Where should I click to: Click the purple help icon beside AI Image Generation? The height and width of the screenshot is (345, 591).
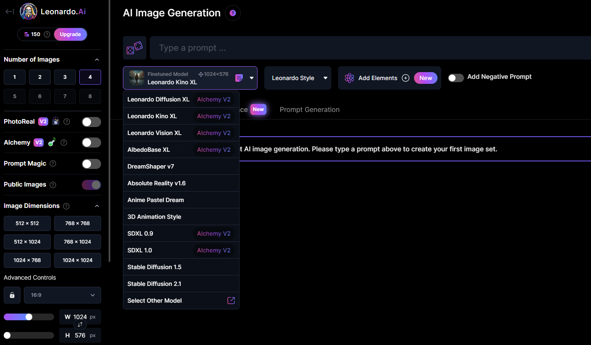[x=233, y=13]
